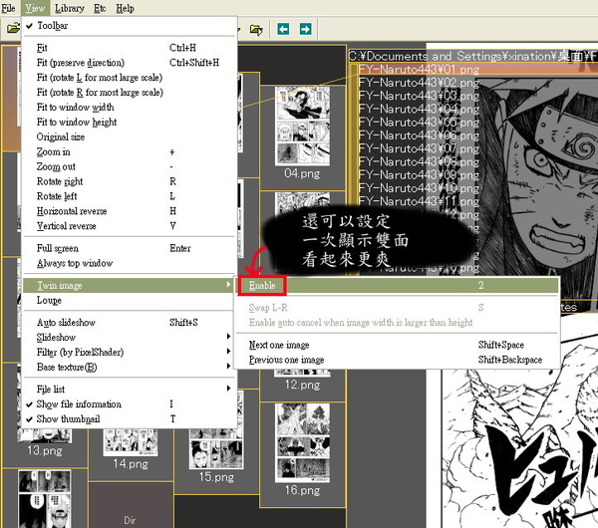Choose Fit from View menu

pyautogui.click(x=129, y=48)
